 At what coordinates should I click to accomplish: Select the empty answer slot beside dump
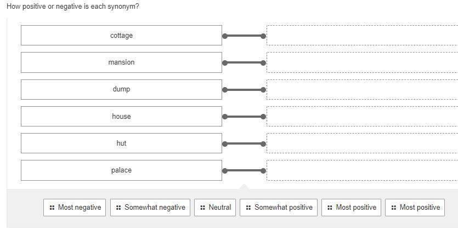362,89
